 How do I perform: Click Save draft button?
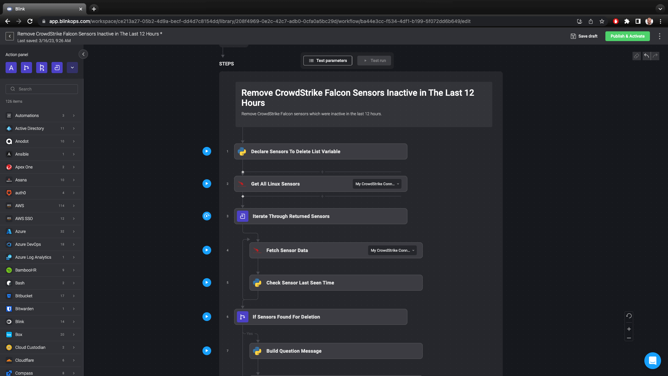click(584, 36)
